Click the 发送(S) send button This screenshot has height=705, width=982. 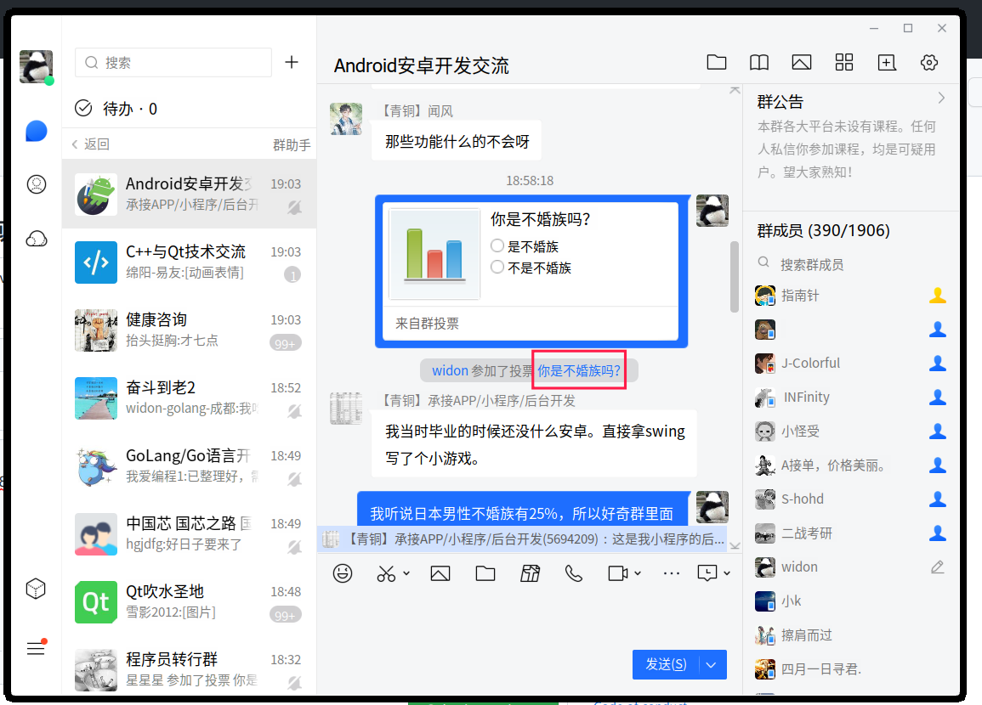[x=667, y=664]
